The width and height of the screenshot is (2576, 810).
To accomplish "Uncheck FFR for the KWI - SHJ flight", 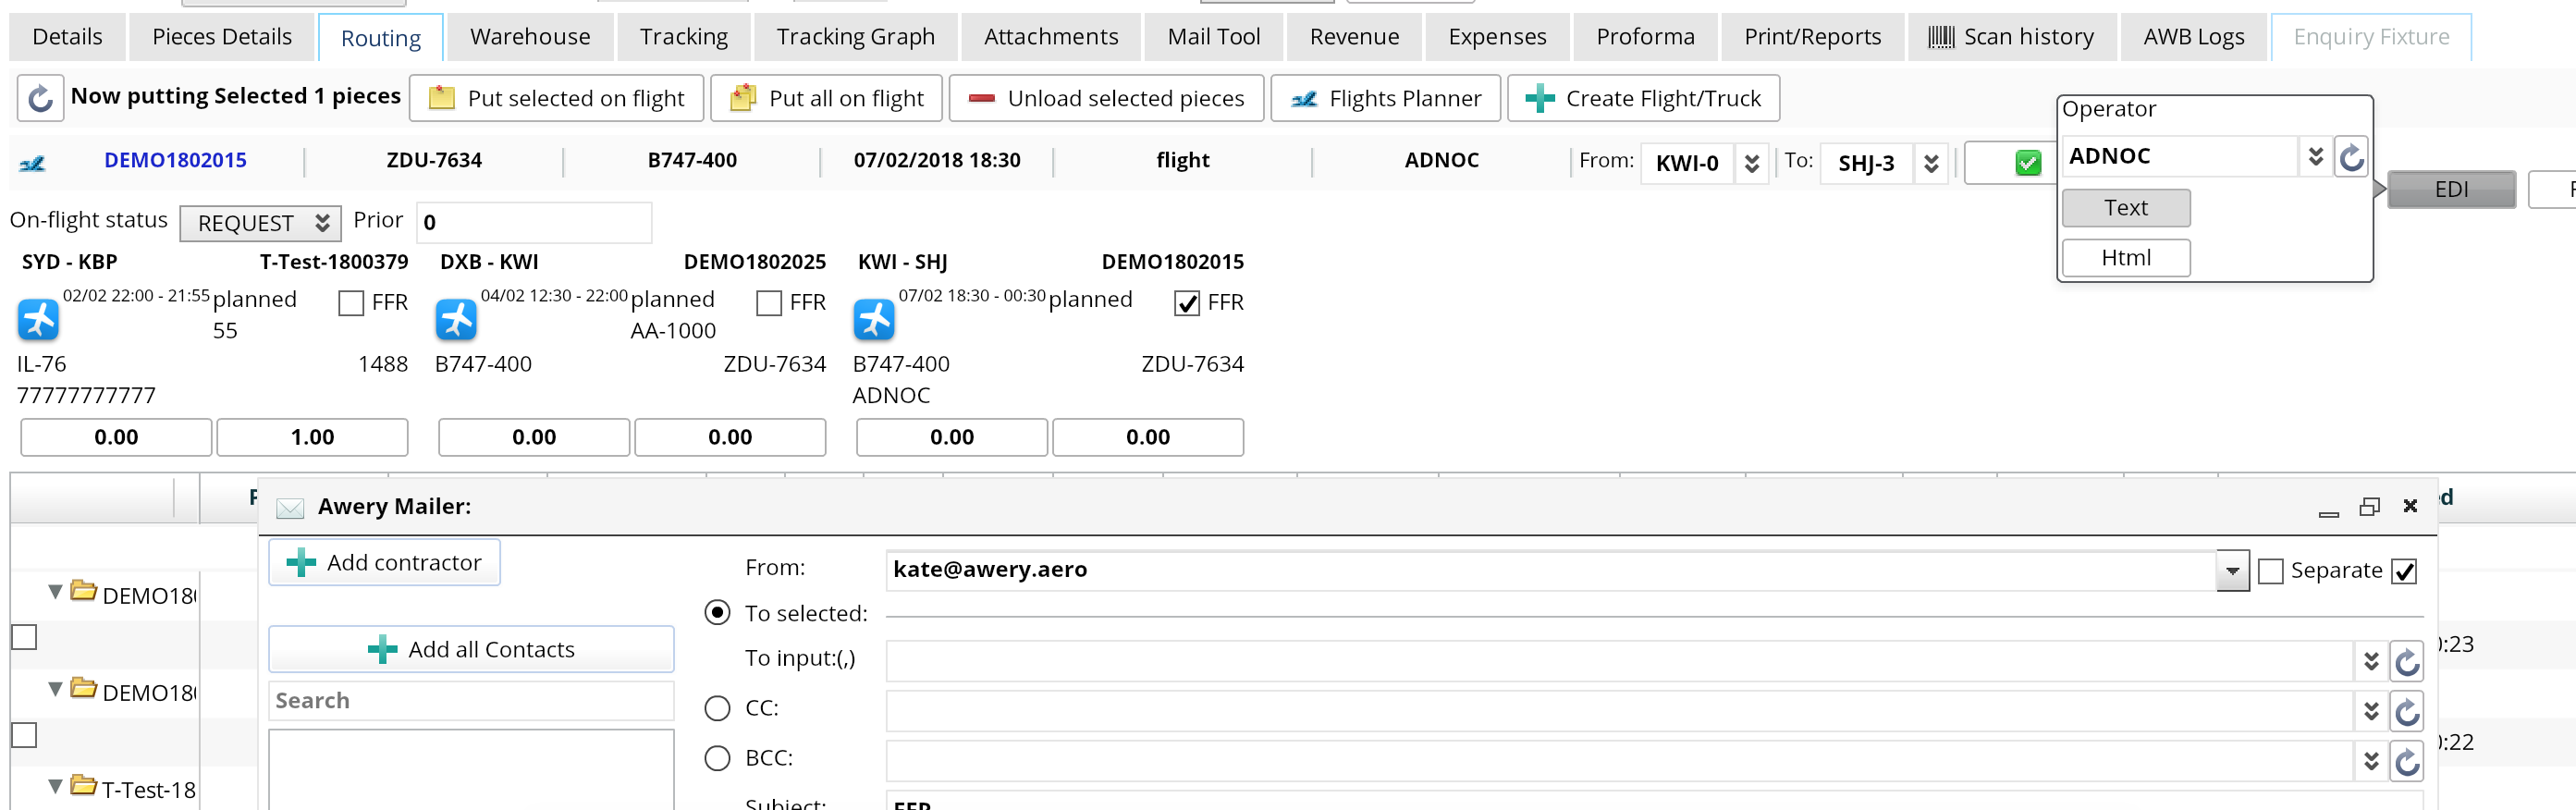I will point(1186,303).
